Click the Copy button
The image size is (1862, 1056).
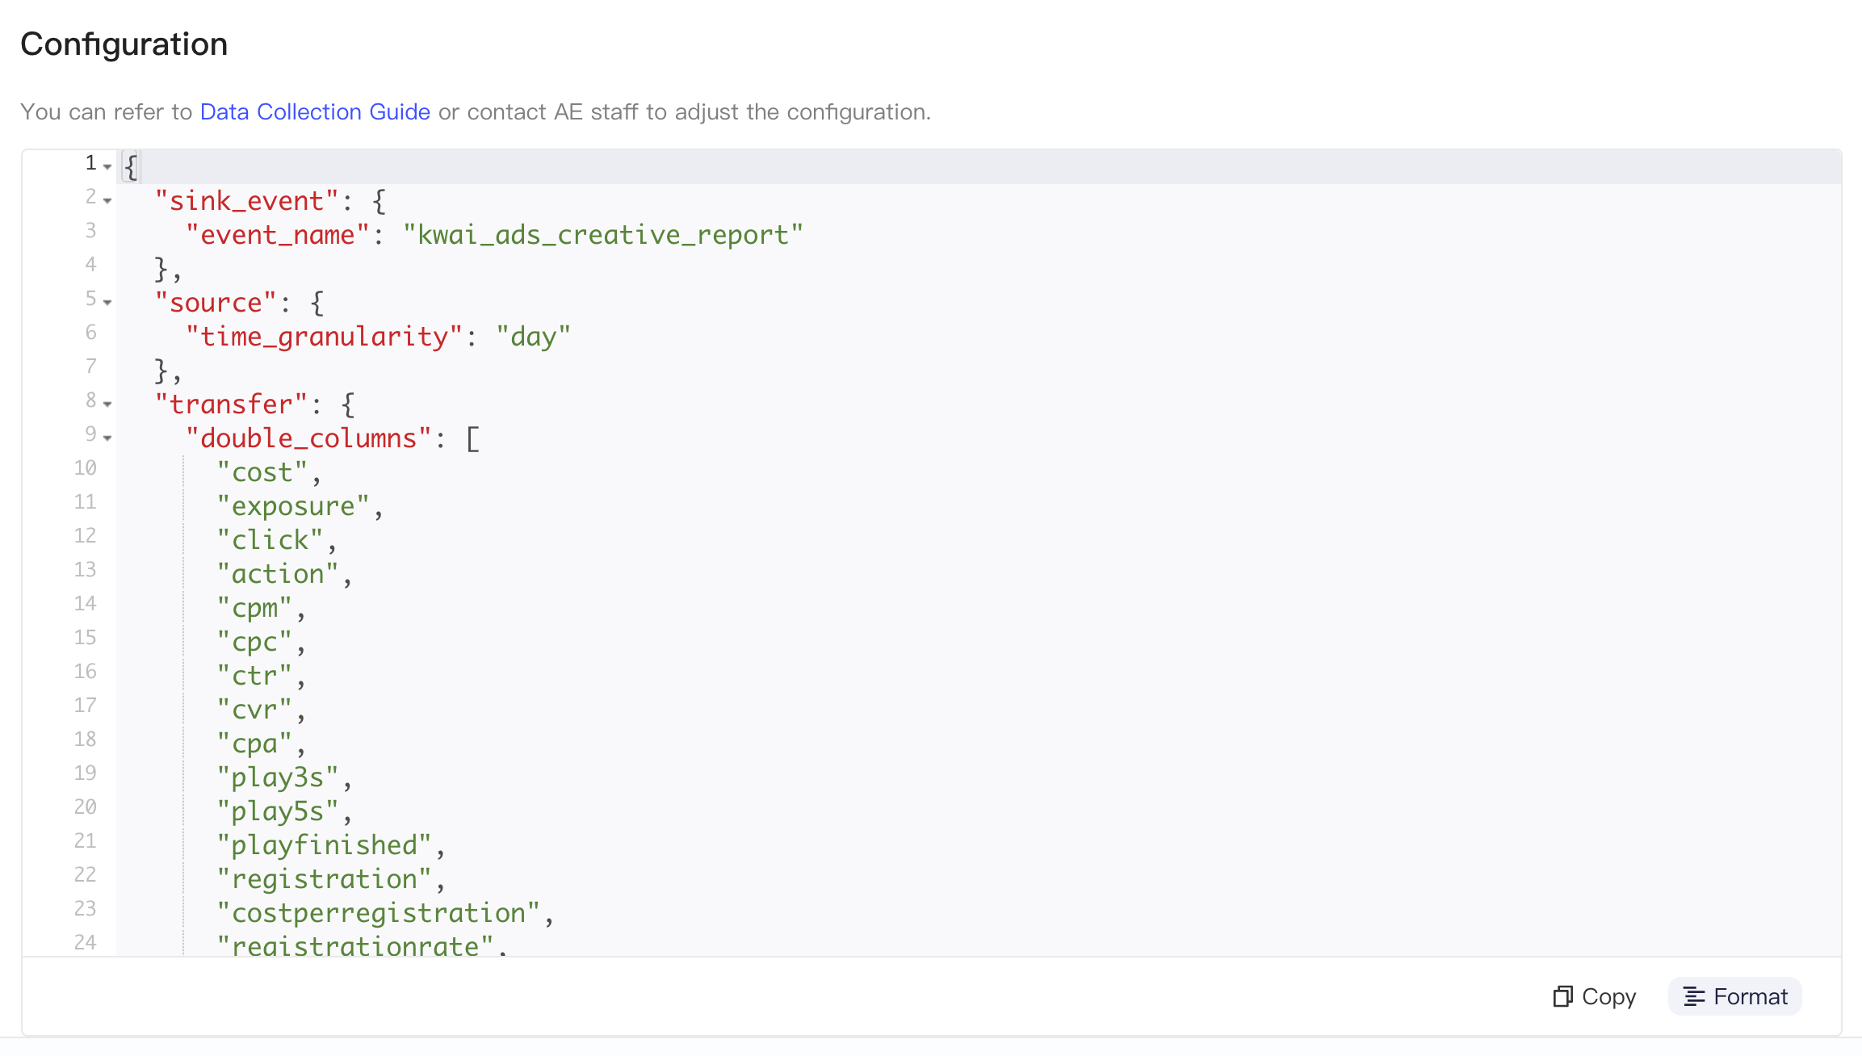click(1595, 996)
